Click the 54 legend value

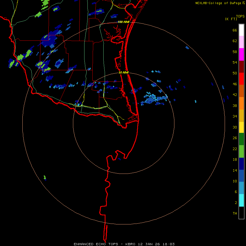tap(235, 62)
